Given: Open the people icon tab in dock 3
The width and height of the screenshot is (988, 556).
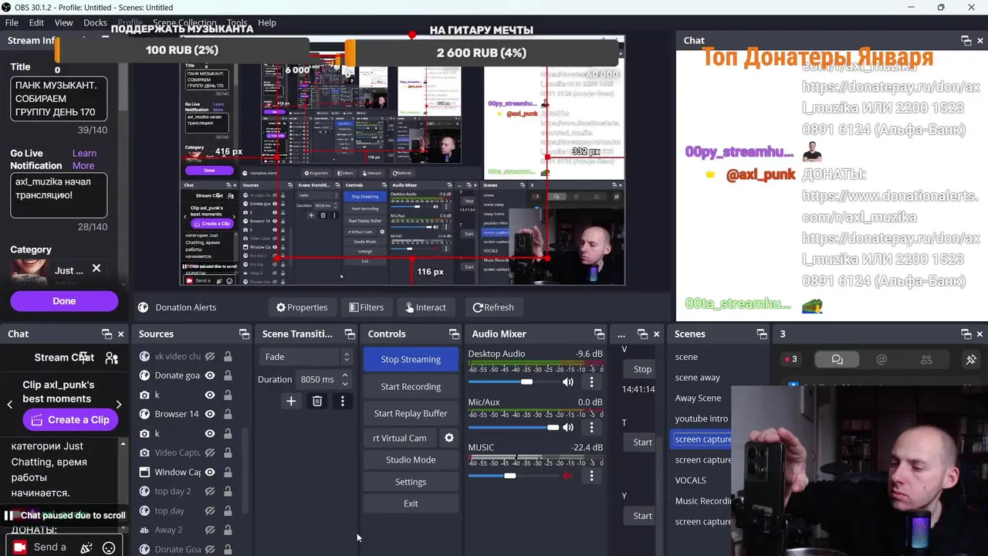Looking at the screenshot, I should click(926, 359).
